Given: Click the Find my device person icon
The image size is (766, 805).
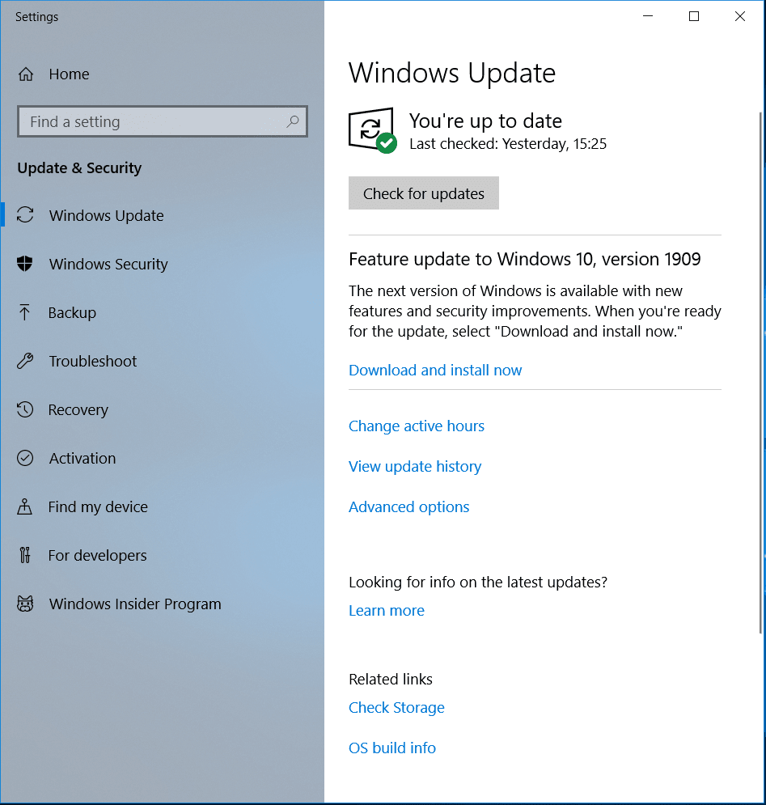Looking at the screenshot, I should [x=24, y=506].
